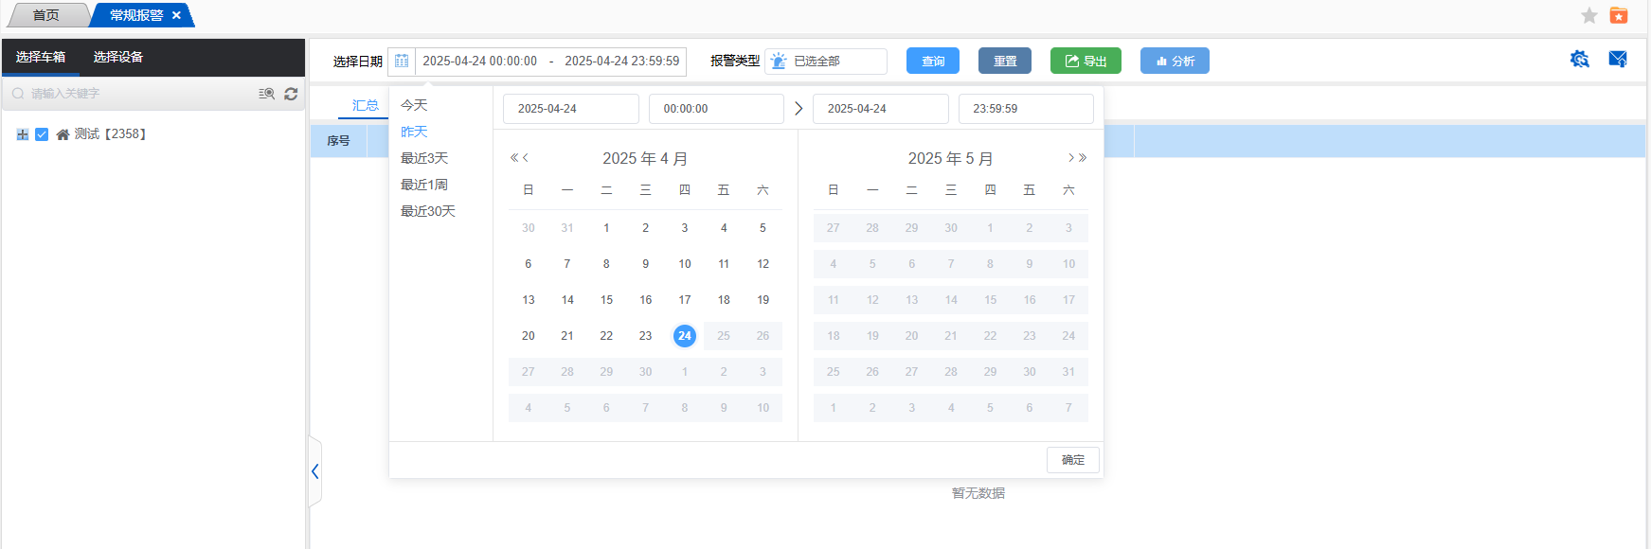Select April 15 in the calendar
The image size is (1651, 549).
point(606,300)
